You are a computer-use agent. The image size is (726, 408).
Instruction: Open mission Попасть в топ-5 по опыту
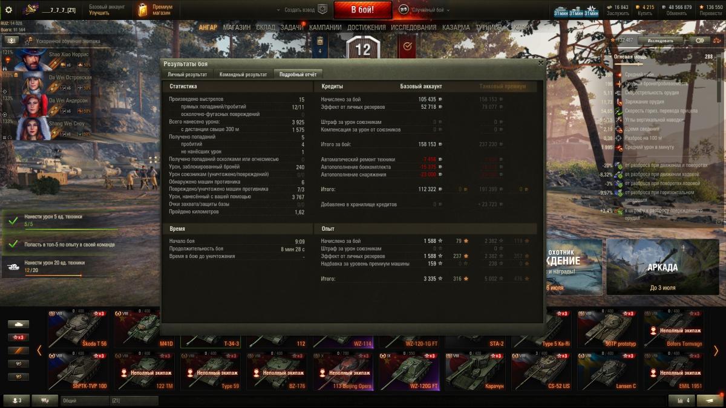click(x=60, y=244)
